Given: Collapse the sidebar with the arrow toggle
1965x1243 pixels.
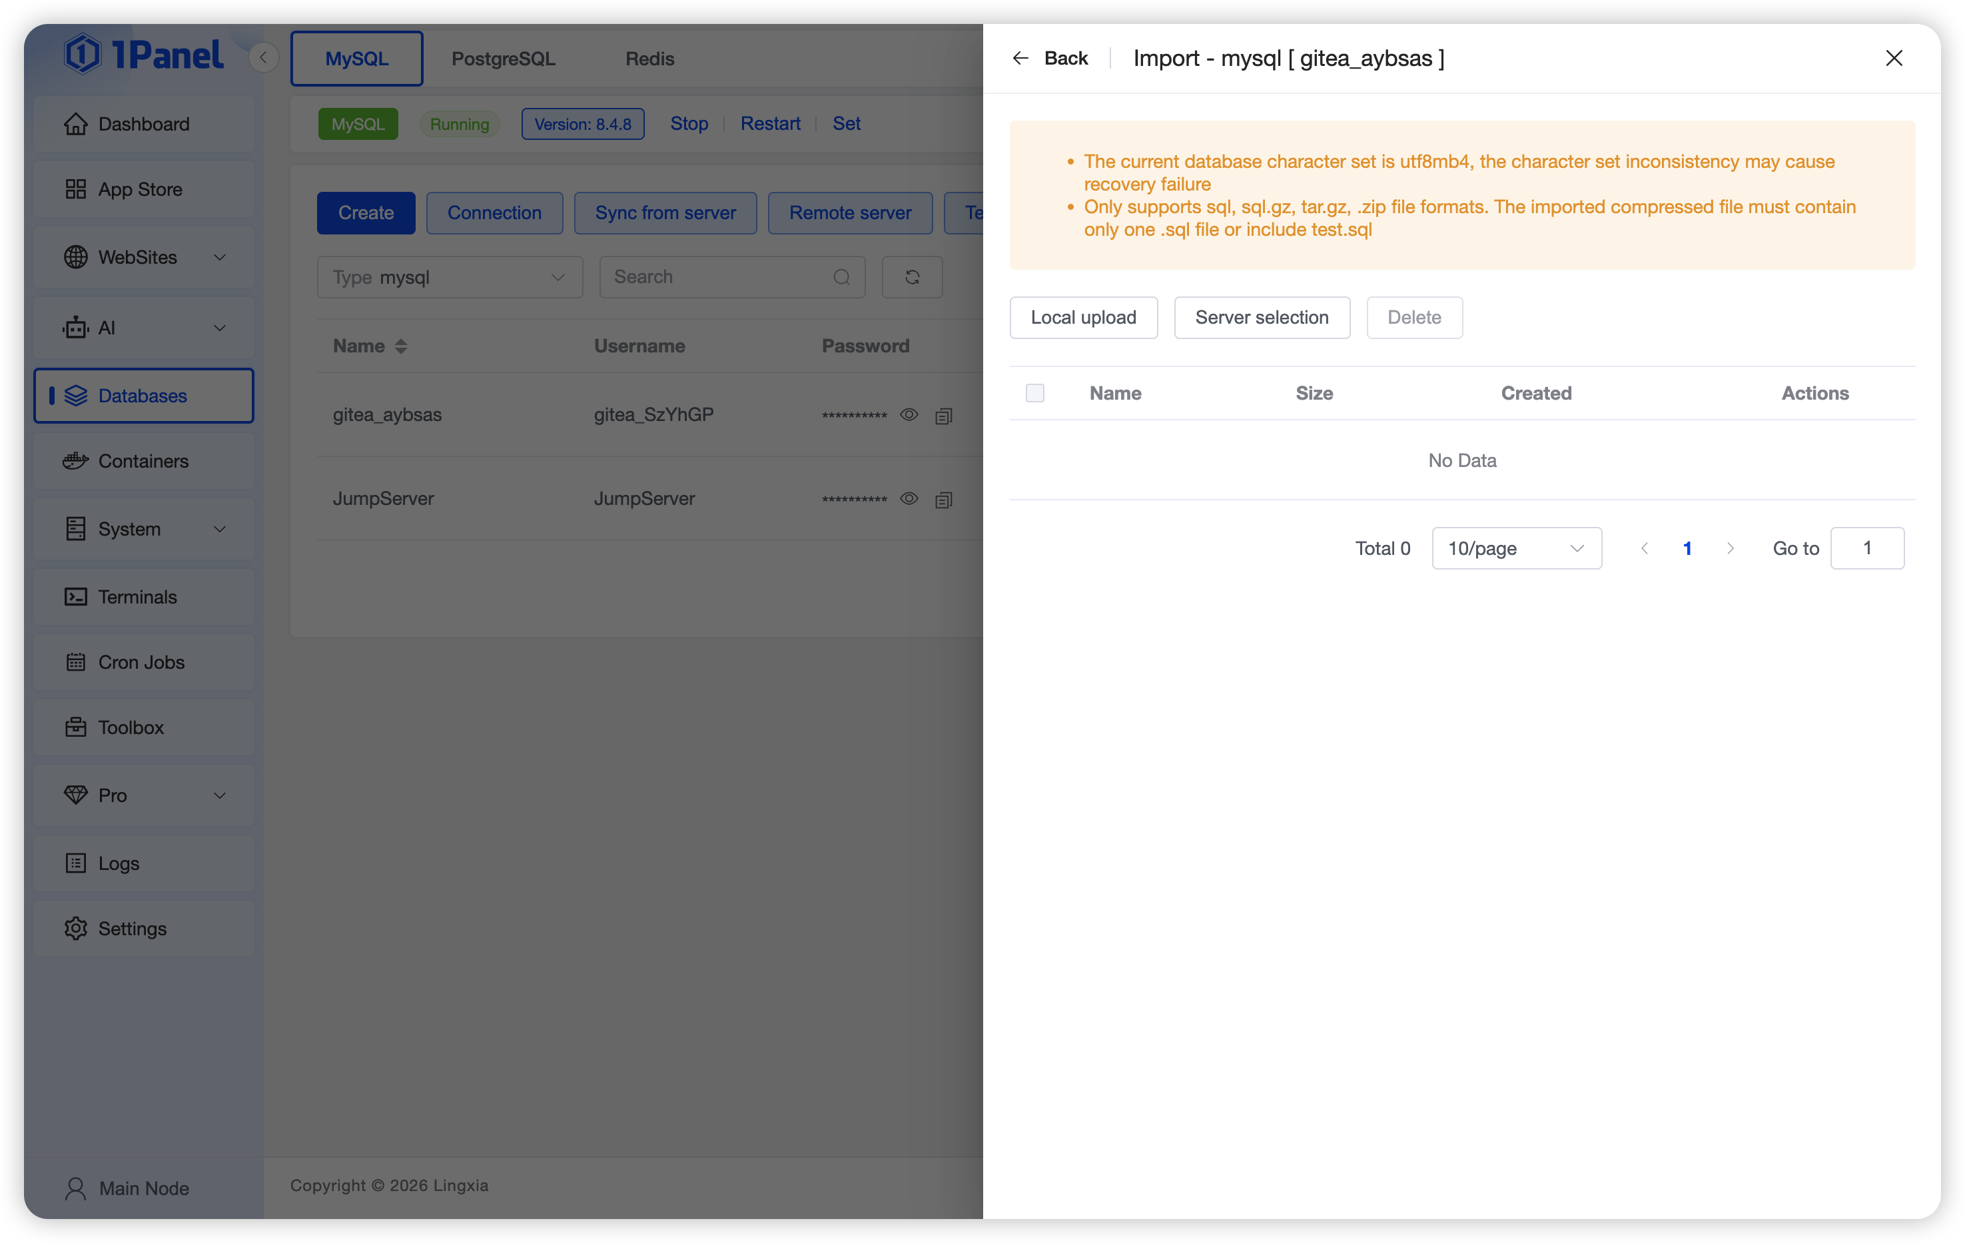Looking at the screenshot, I should 262,57.
